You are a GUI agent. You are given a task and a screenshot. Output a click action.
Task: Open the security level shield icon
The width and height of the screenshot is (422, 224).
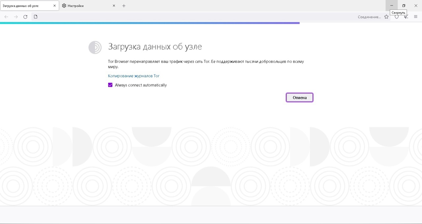coord(397,17)
